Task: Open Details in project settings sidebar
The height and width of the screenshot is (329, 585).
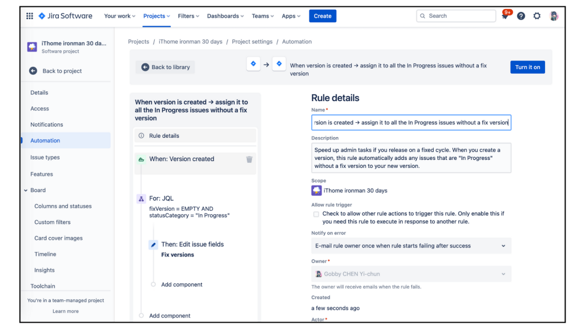Action: tap(39, 93)
